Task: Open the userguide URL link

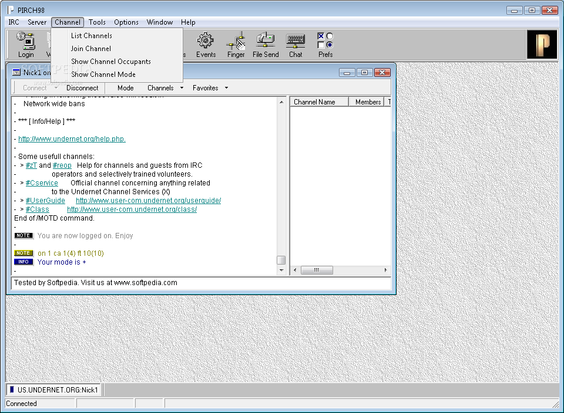Action: point(148,201)
